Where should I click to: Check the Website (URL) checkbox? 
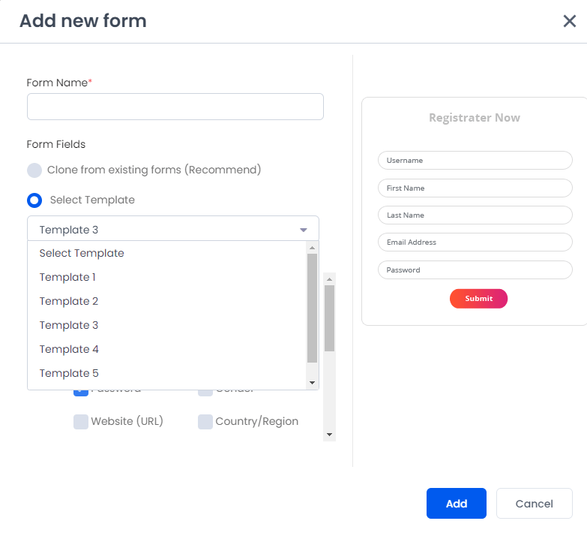[x=81, y=422]
